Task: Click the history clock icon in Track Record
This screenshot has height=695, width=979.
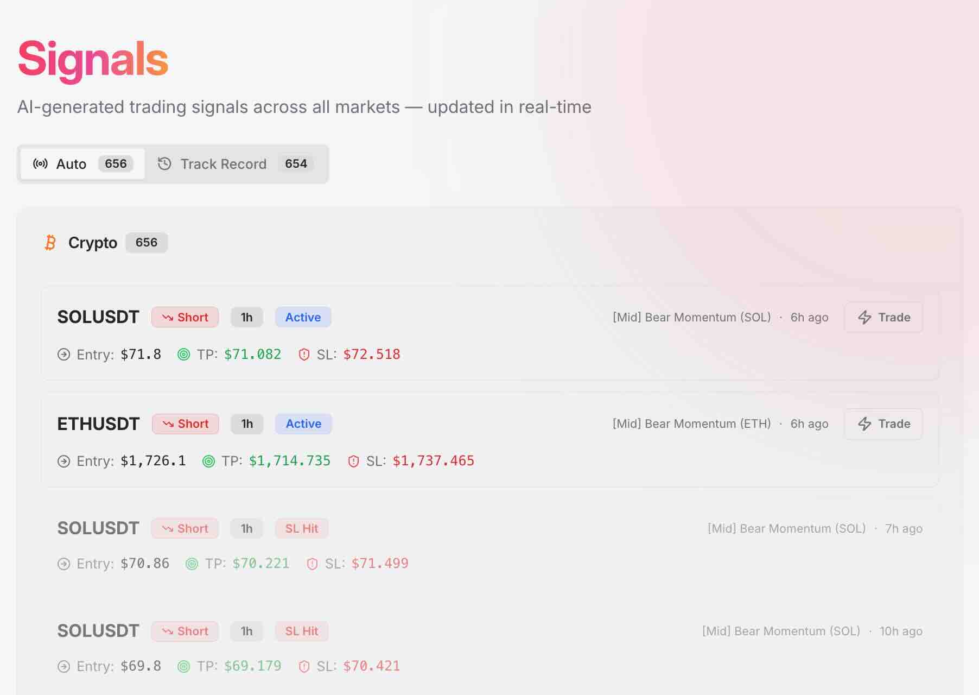Action: tap(164, 164)
